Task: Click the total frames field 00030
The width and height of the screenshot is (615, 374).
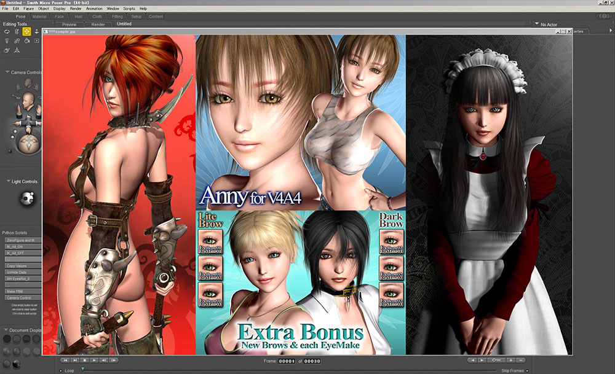Action: [312, 361]
